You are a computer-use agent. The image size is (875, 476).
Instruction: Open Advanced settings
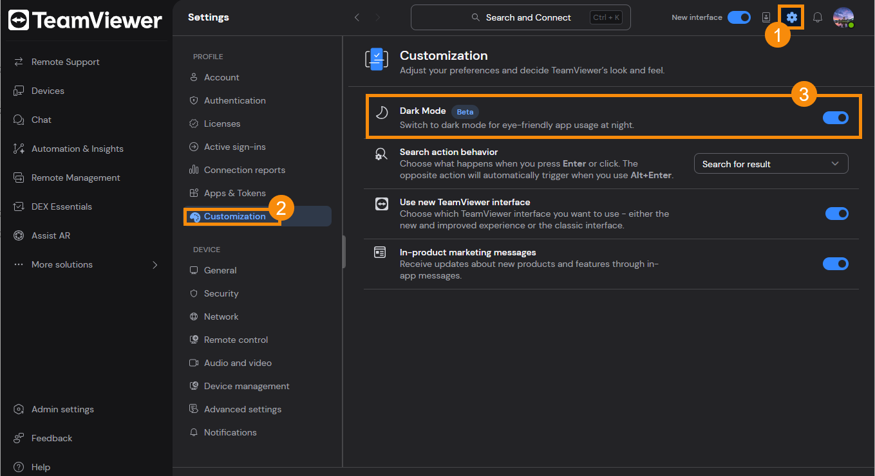(x=243, y=409)
